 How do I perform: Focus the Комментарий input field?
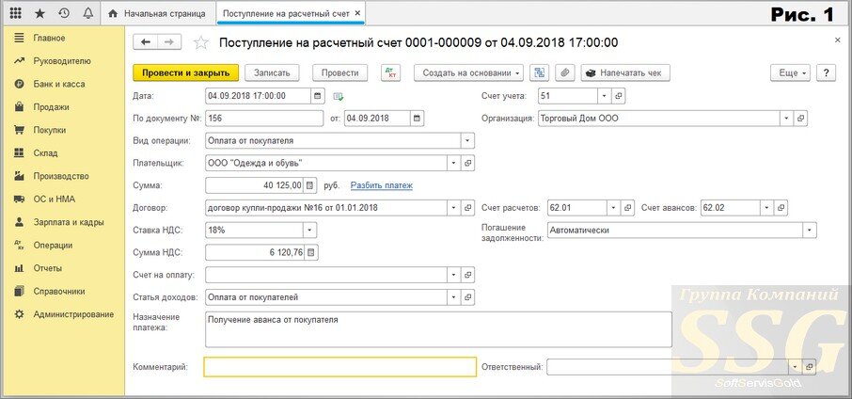click(x=340, y=367)
